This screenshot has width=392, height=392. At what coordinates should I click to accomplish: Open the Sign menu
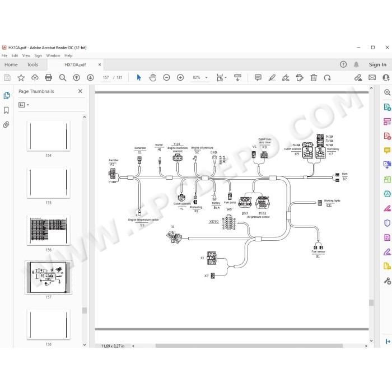click(38, 55)
